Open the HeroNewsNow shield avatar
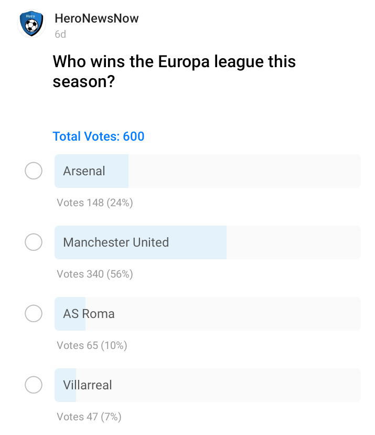Viewport: 375px width, 435px height. [31, 24]
